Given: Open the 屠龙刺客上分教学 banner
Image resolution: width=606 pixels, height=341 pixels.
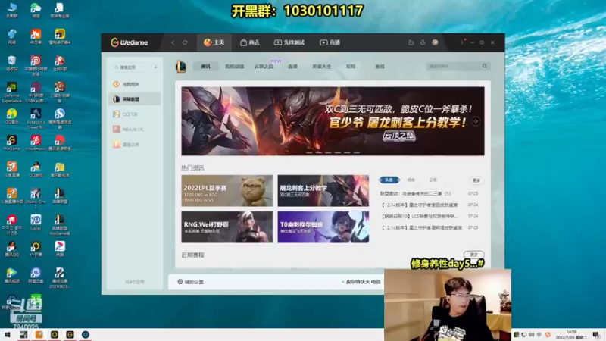Looking at the screenshot, I should tap(333, 121).
